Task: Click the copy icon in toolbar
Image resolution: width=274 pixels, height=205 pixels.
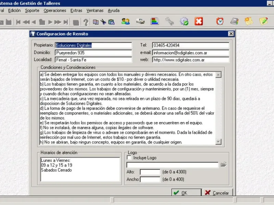Action: pos(96,22)
